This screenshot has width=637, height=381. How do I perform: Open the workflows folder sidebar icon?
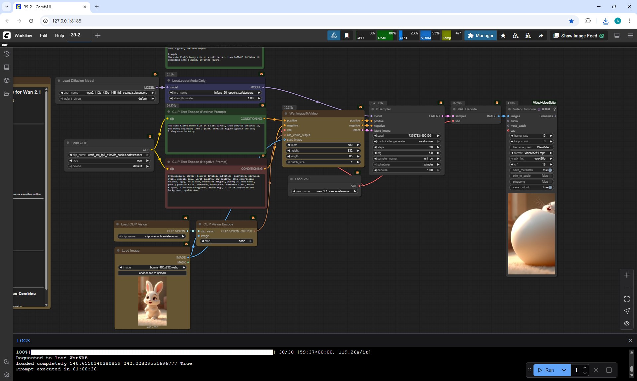click(x=7, y=94)
